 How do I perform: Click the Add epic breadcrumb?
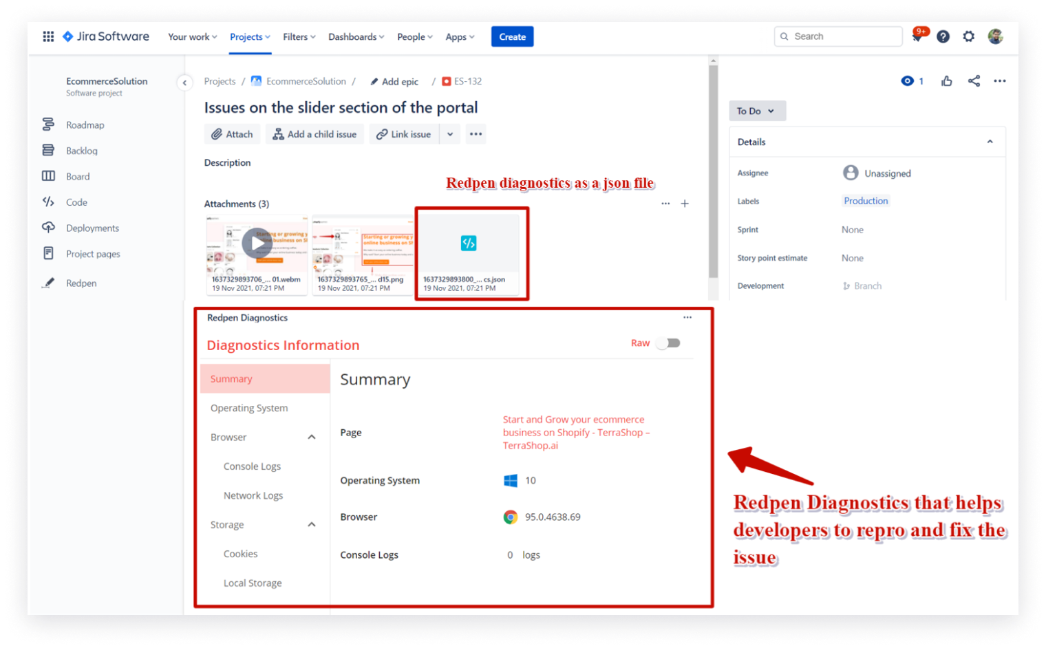coord(394,82)
